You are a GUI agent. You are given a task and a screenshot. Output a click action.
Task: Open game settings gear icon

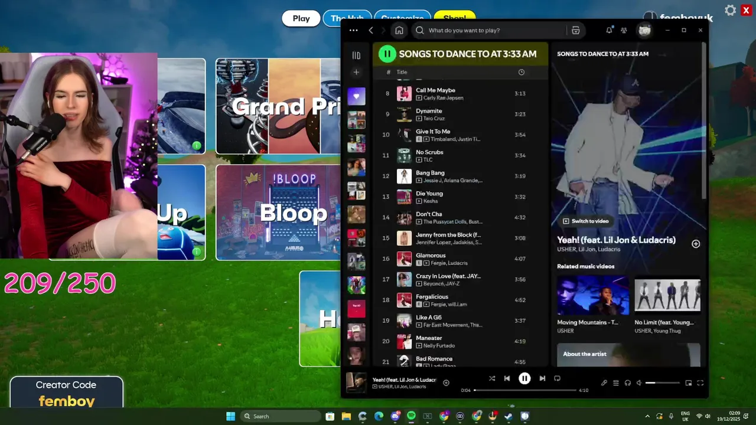pos(731,11)
